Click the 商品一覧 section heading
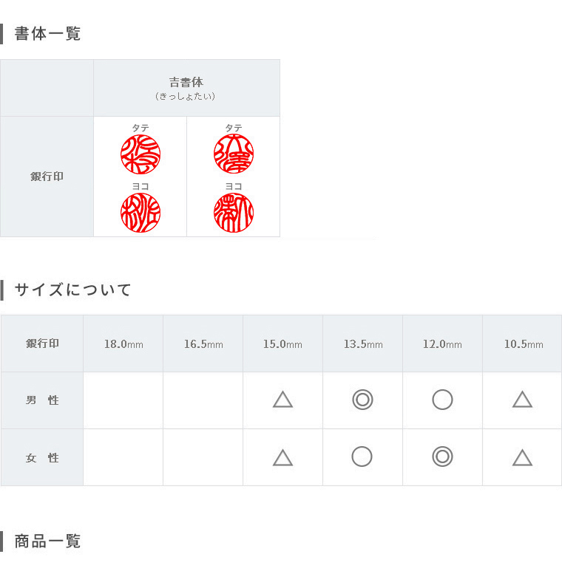Viewport: 562px width, 571px height. click(x=47, y=541)
